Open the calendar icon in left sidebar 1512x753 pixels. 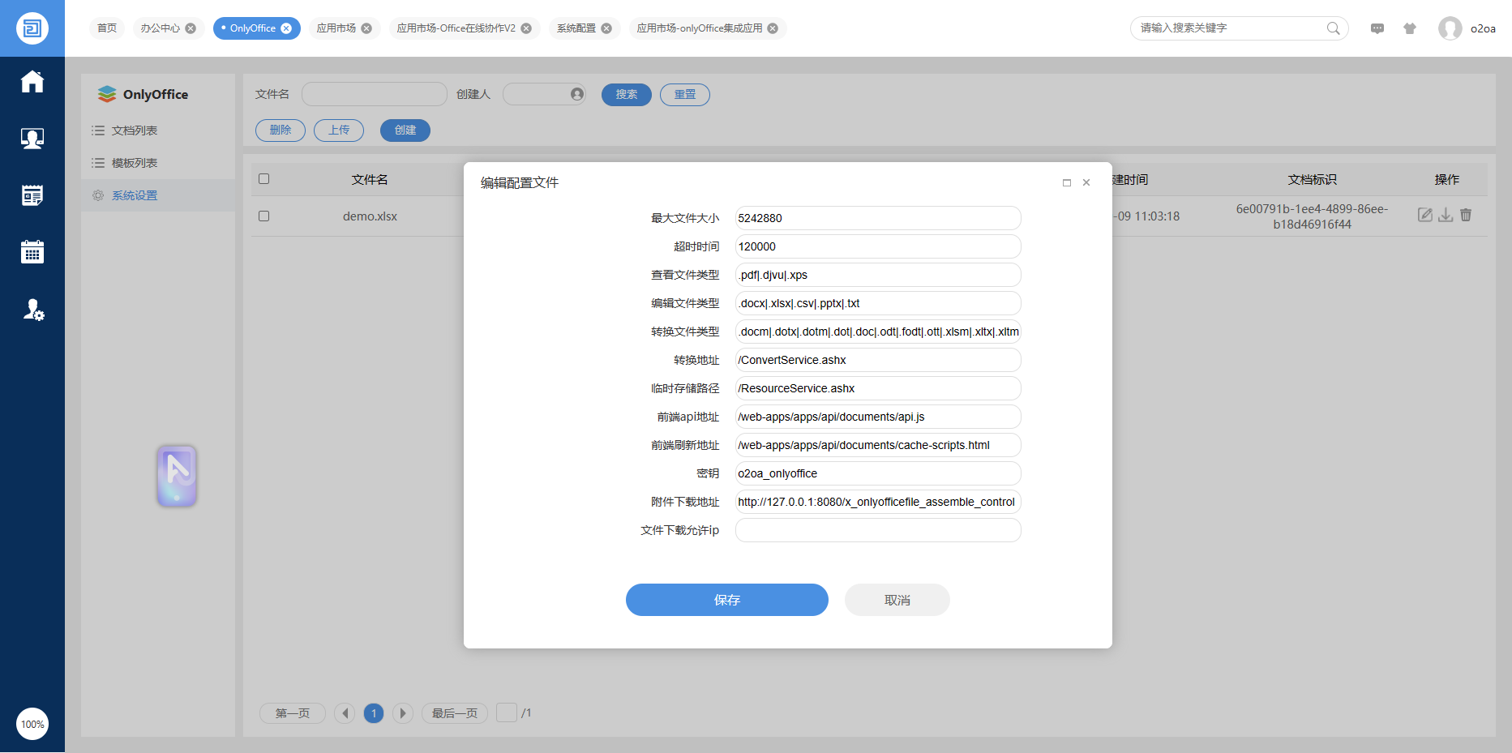32,252
